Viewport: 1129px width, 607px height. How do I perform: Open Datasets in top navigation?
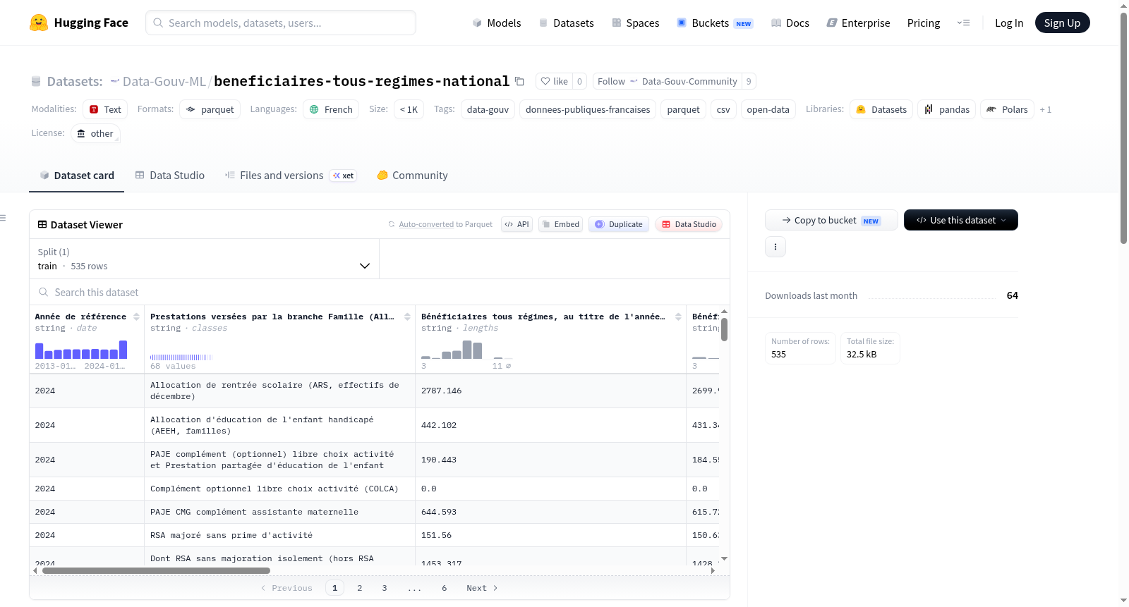(566, 23)
